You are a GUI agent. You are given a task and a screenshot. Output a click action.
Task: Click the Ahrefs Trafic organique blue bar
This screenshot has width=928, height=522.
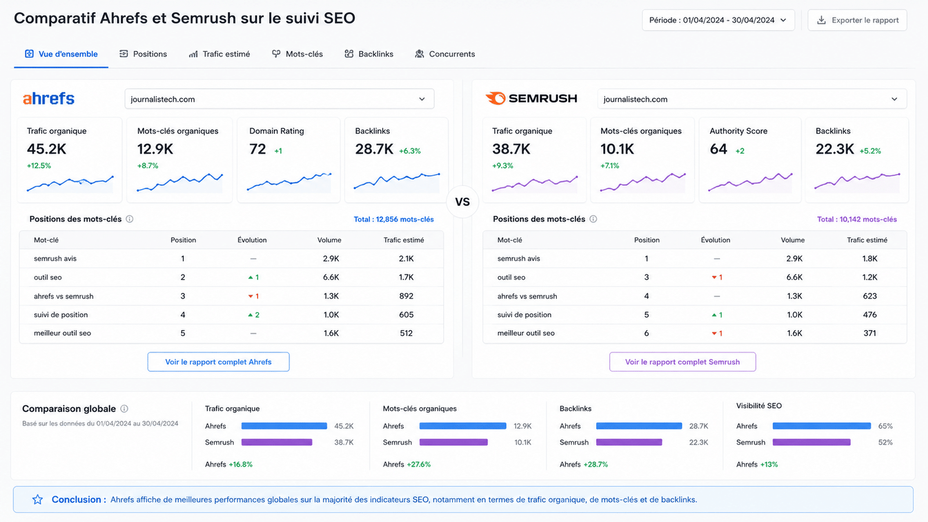click(x=284, y=426)
